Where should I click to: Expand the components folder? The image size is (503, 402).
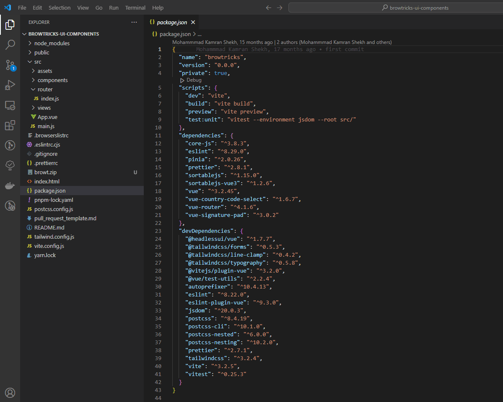tap(52, 80)
